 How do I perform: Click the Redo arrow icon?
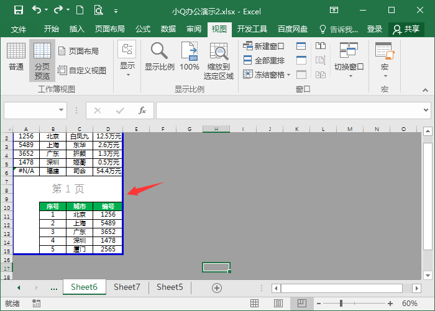(58, 10)
